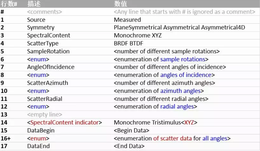
Task: Click the red "SpectralContent indicator" text
Action: pyautogui.click(x=64, y=122)
